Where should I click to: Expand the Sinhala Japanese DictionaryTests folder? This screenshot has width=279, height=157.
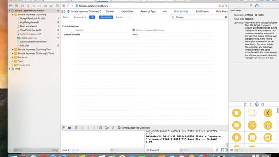point(13,49)
